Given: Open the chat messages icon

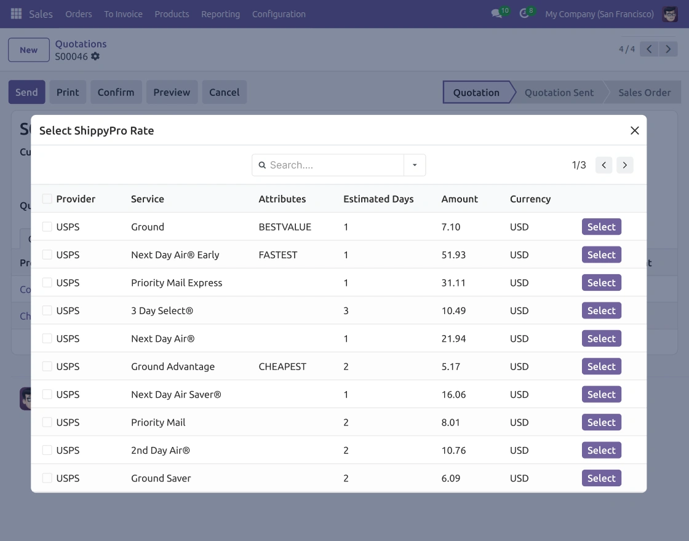Looking at the screenshot, I should 497,14.
